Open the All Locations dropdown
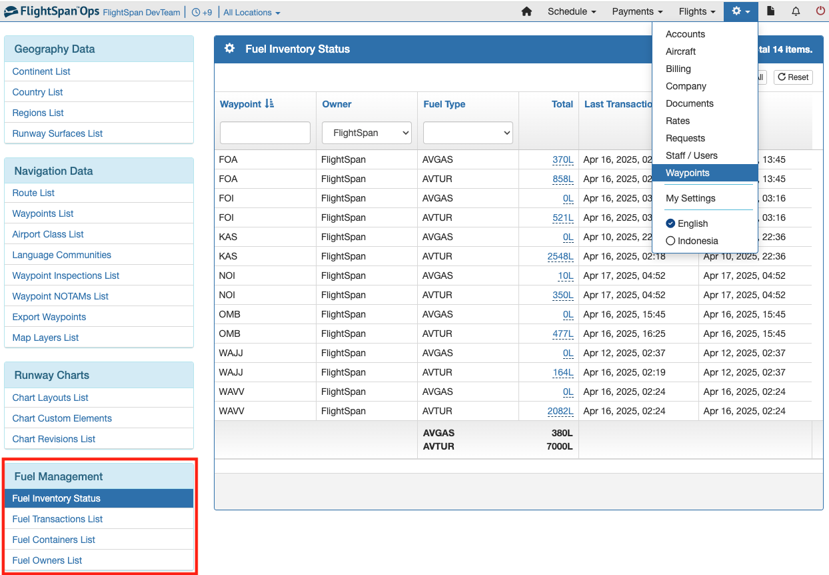829x575 pixels. click(x=251, y=12)
